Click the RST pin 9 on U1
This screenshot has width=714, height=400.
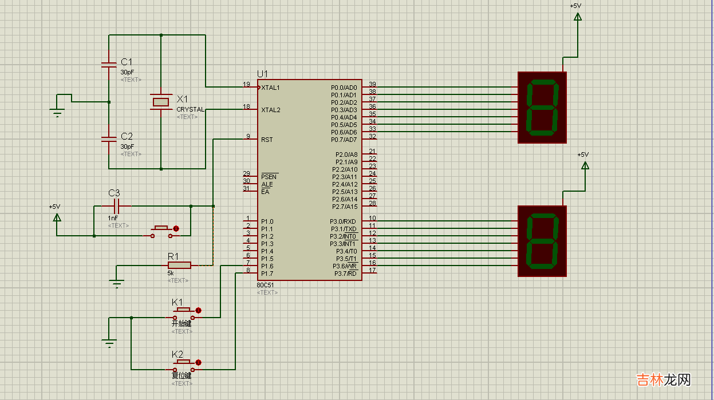pos(250,139)
